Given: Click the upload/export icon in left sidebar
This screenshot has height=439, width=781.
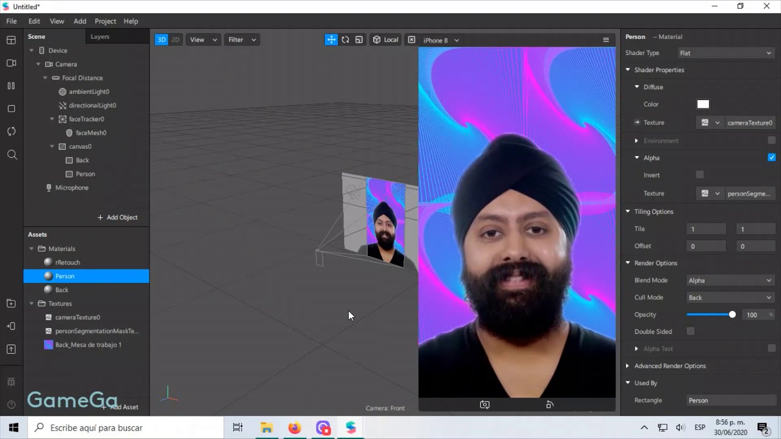Looking at the screenshot, I should coord(11,349).
